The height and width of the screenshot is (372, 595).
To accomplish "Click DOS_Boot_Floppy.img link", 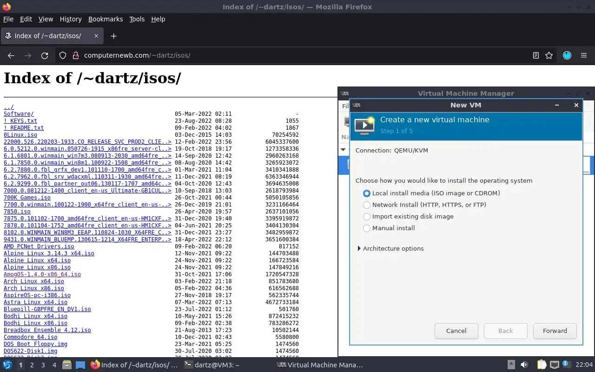I will pyautogui.click(x=35, y=344).
